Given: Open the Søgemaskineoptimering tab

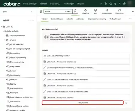Looking at the screenshot, I should 97,19.
